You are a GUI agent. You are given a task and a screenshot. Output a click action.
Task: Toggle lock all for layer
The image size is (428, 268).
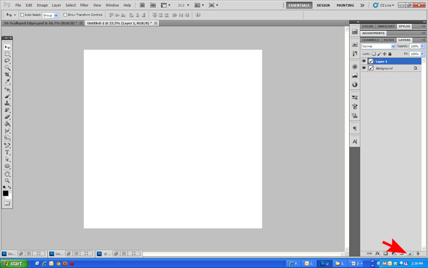pyautogui.click(x=390, y=54)
